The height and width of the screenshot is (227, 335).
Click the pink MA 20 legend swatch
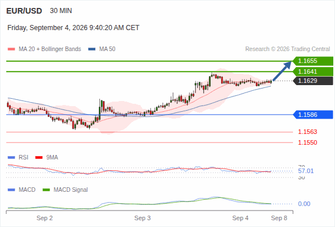point(11,49)
